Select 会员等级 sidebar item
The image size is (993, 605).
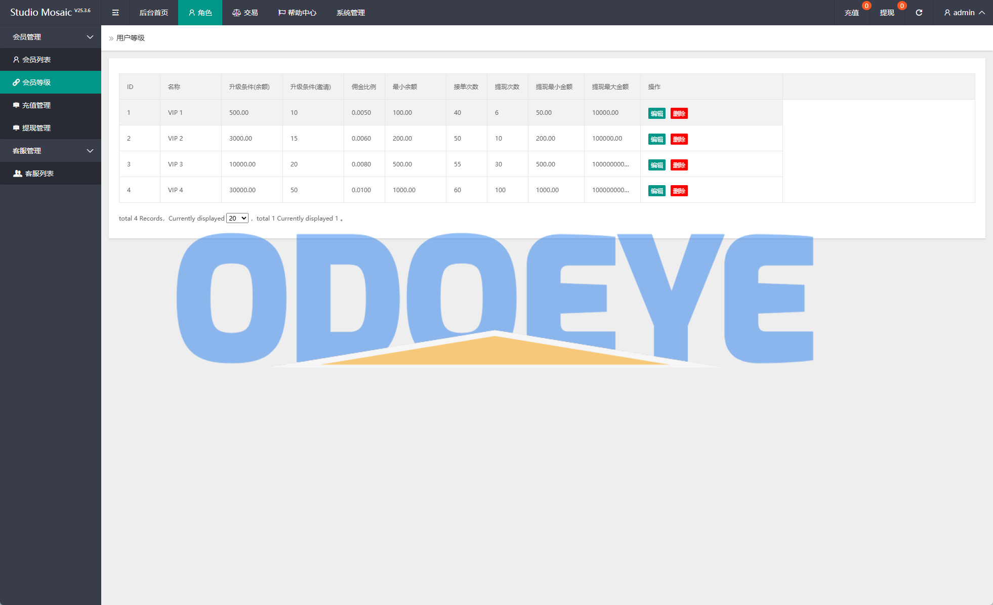pyautogui.click(x=36, y=82)
